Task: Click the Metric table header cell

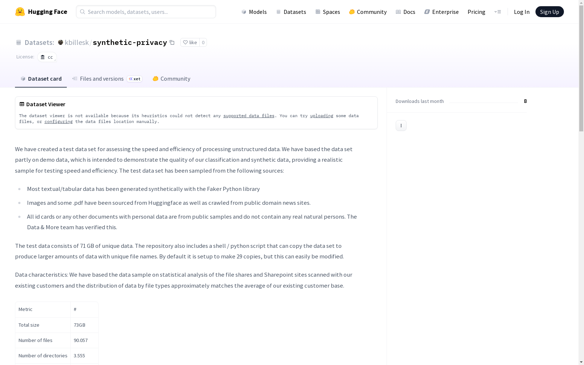Action: pyautogui.click(x=43, y=309)
